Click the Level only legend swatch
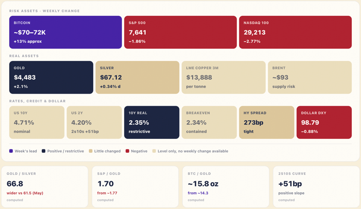Image resolution: width=361 pixels, height=209 pixels. [x=154, y=151]
